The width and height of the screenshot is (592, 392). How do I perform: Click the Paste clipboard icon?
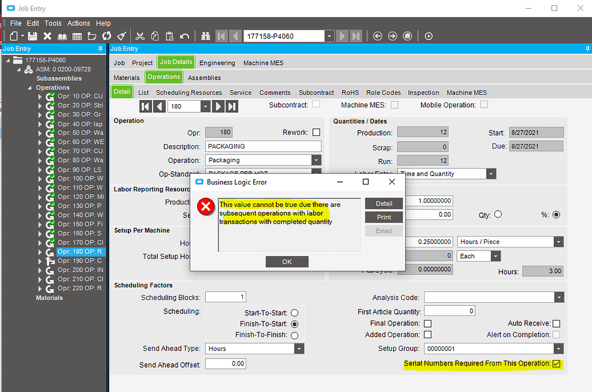click(170, 36)
